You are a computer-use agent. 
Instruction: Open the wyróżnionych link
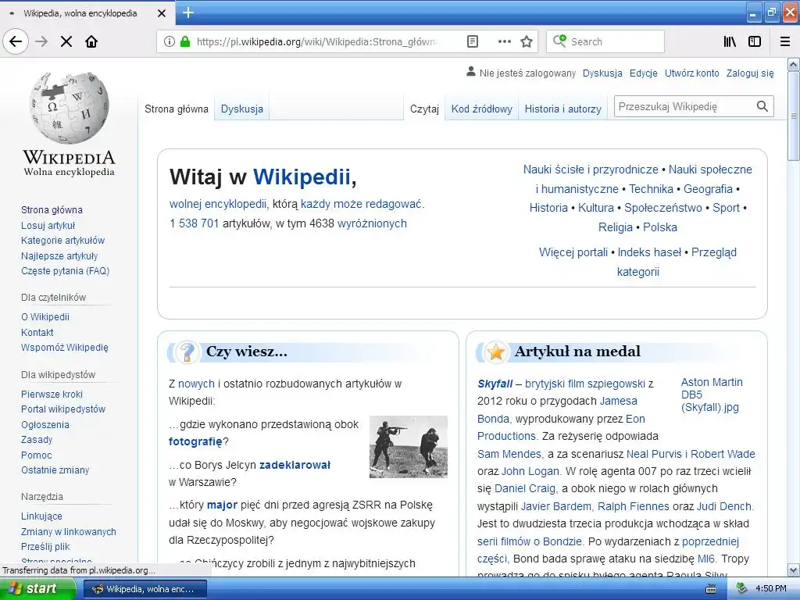coord(372,223)
